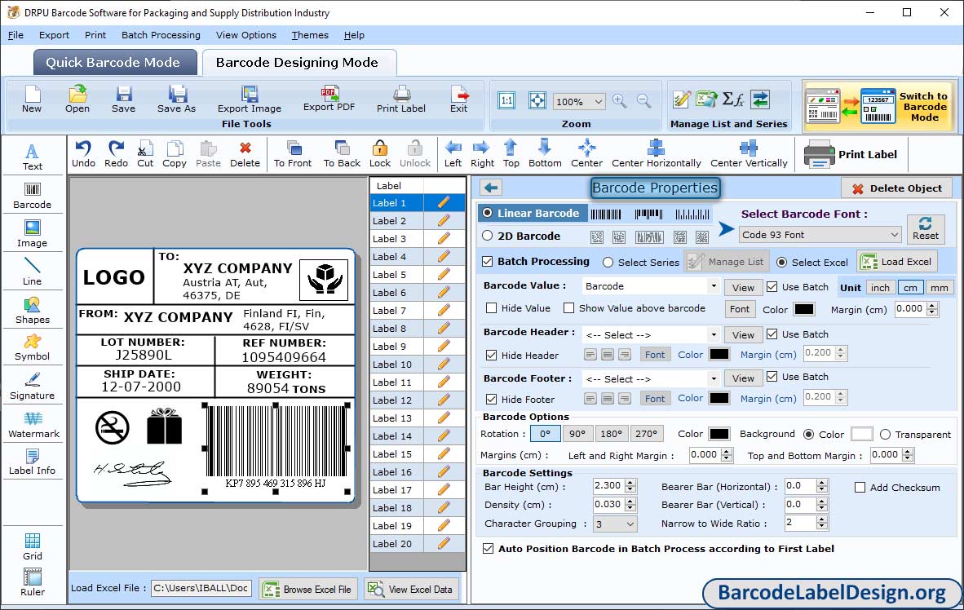964x610 pixels.
Task: Click Export PDF tool
Action: point(329,99)
